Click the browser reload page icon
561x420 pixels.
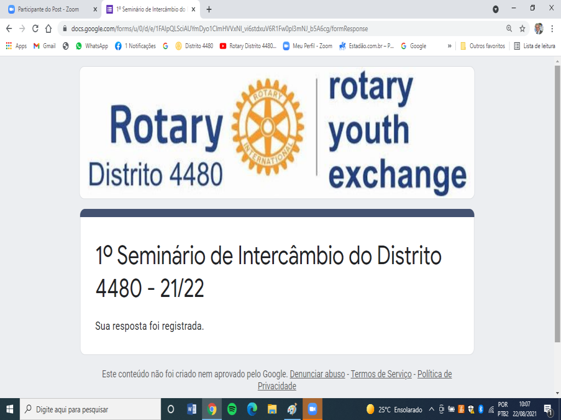[x=36, y=28]
